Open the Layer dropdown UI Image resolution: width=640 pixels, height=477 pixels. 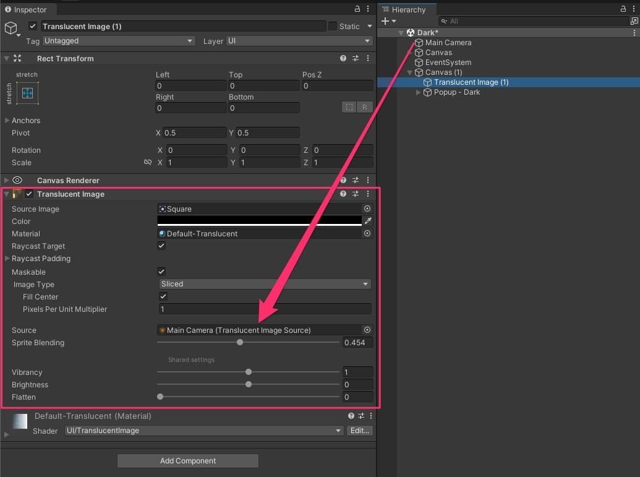[x=299, y=41]
